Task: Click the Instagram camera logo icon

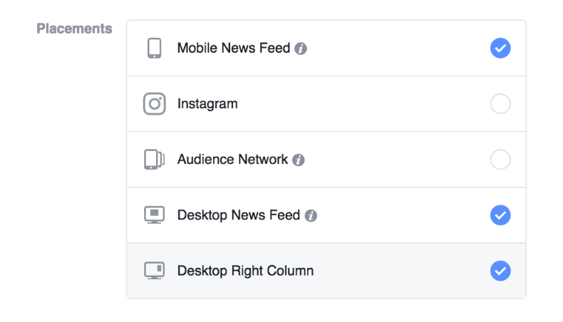Action: coord(154,104)
